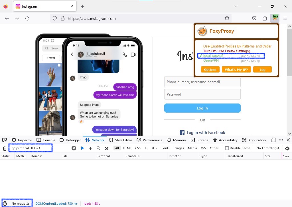Screen dimensions: 292x207
Task: Open request blocking icon
Action: (106, 148)
